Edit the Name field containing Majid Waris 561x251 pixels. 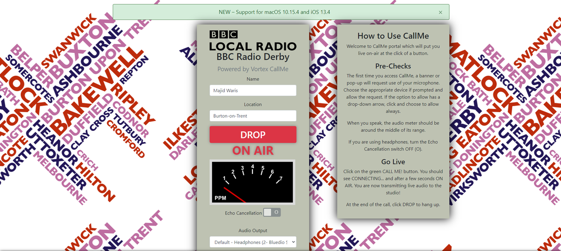[x=253, y=90]
